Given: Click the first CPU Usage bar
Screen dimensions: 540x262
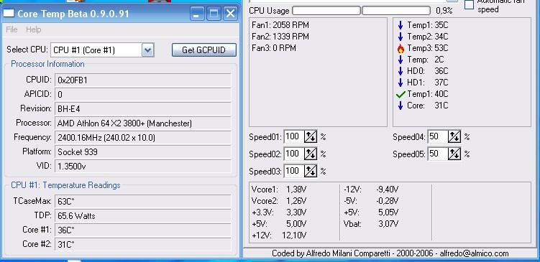Looking at the screenshot, I should click(326, 11).
